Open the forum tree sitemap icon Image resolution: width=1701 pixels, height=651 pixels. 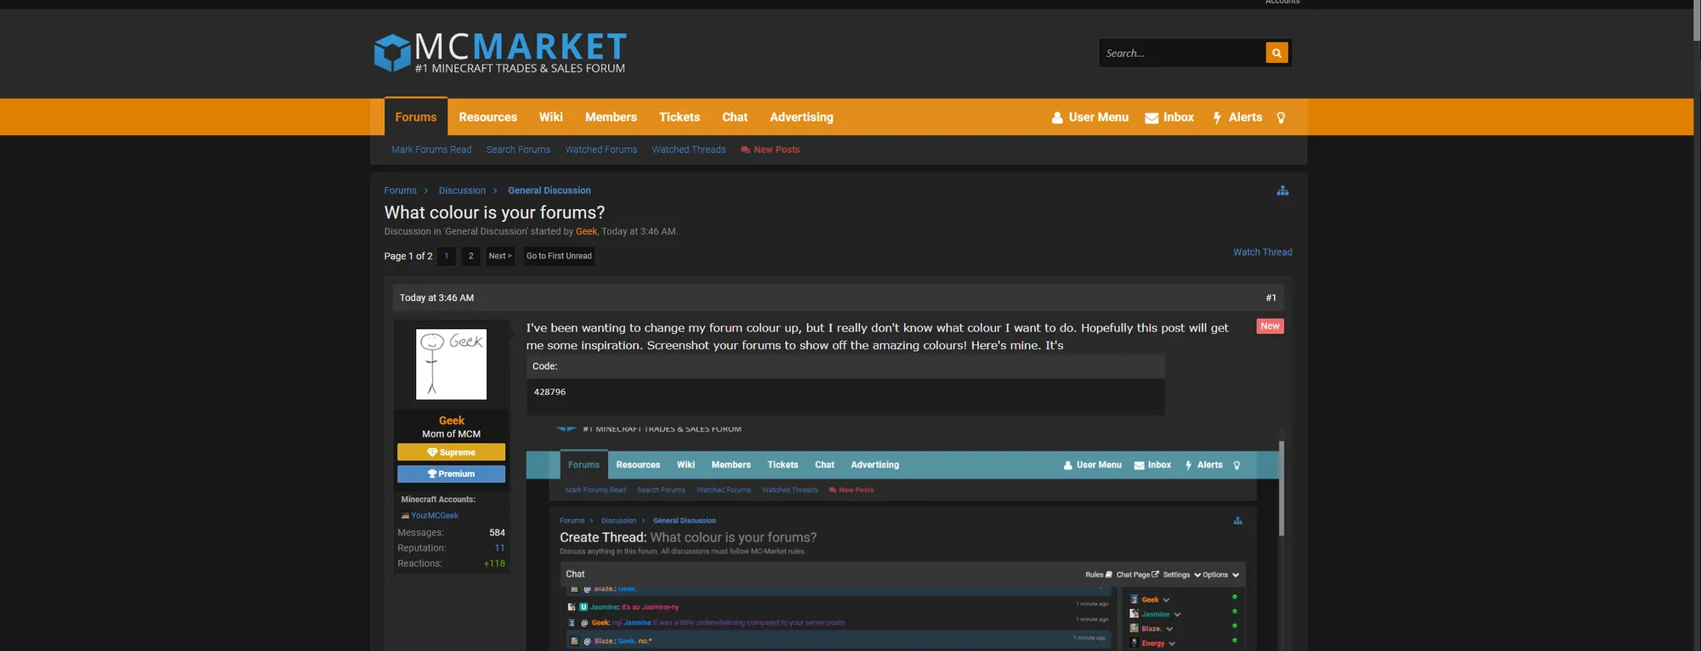(1283, 190)
